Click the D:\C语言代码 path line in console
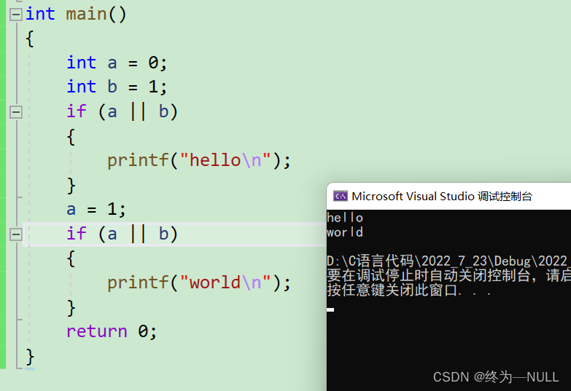 (448, 261)
